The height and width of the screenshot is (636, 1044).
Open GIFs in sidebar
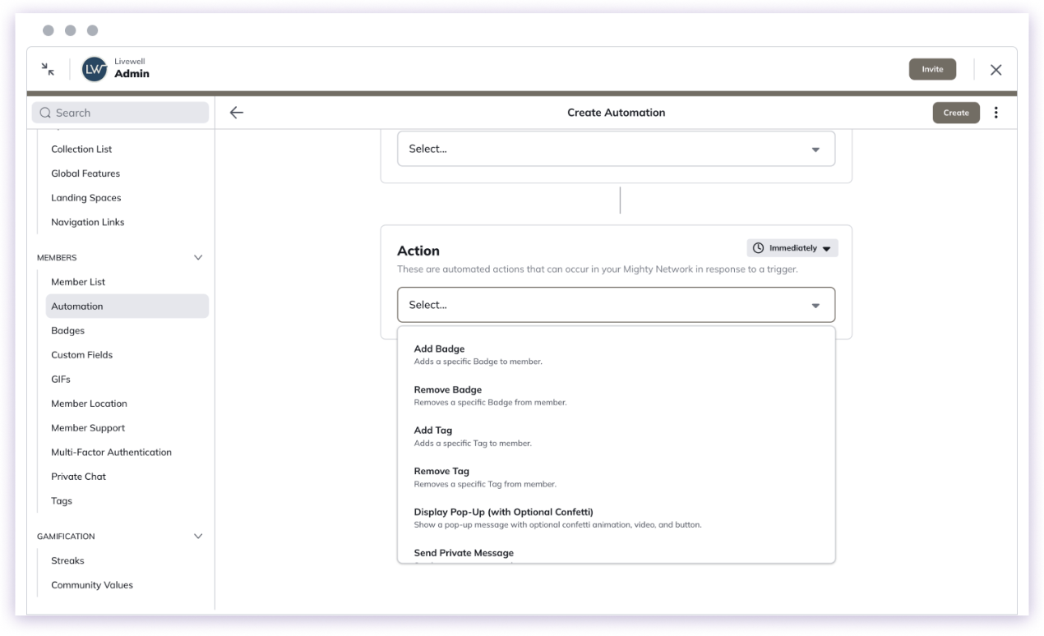61,380
